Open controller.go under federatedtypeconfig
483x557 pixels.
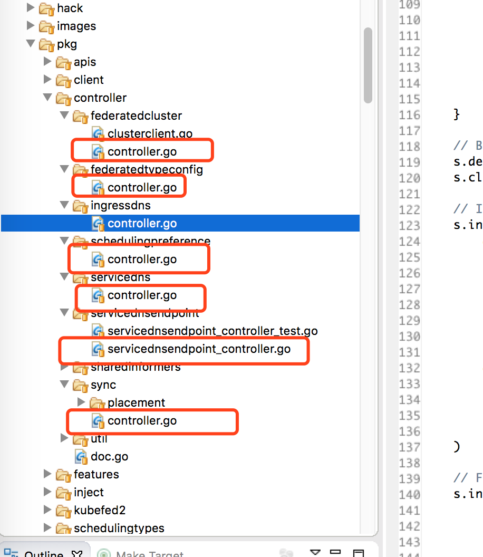142,188
